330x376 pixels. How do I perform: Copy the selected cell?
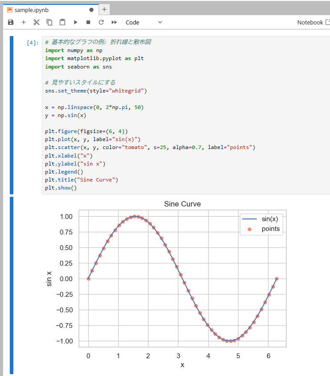click(x=49, y=22)
